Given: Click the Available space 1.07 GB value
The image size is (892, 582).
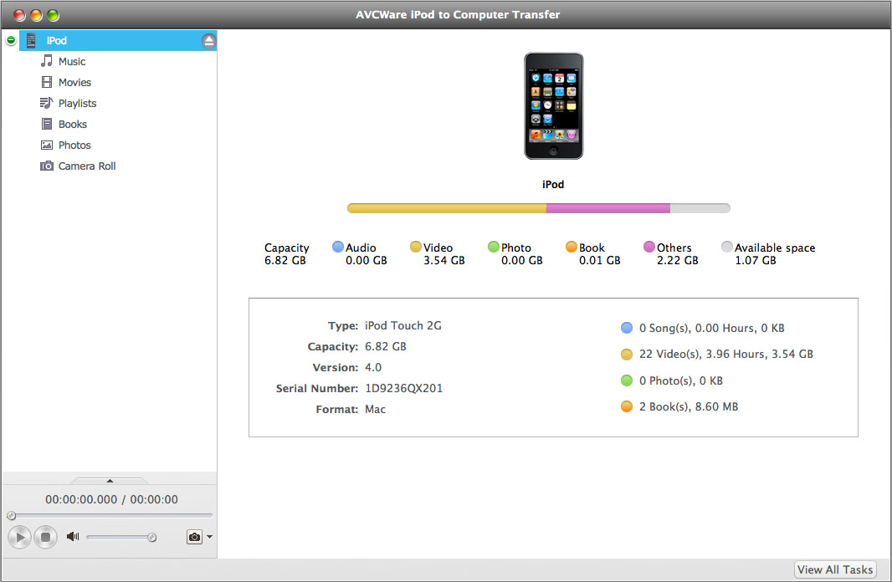Looking at the screenshot, I should (756, 260).
